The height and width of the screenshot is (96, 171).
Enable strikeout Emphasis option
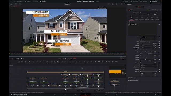(x=141, y=69)
